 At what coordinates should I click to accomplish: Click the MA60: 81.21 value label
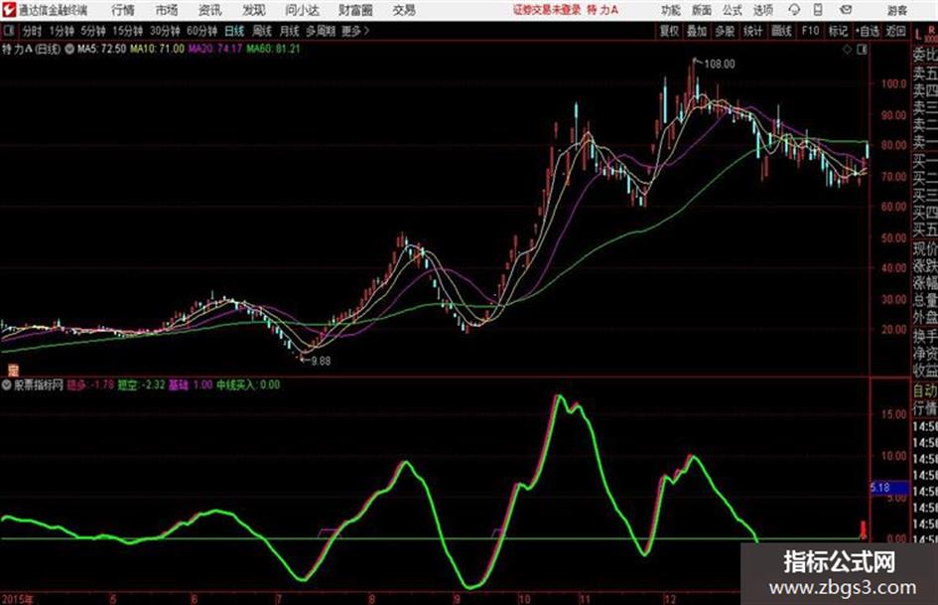273,49
